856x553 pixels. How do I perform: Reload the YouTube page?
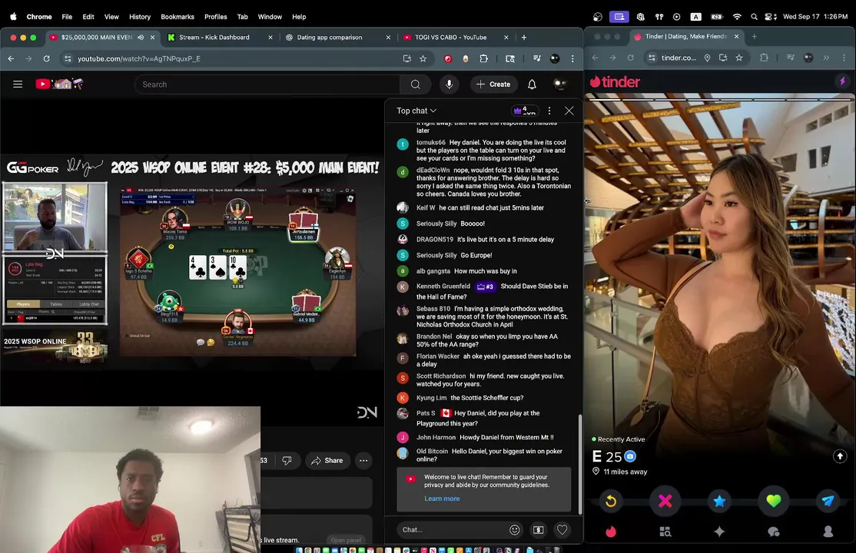tap(46, 58)
